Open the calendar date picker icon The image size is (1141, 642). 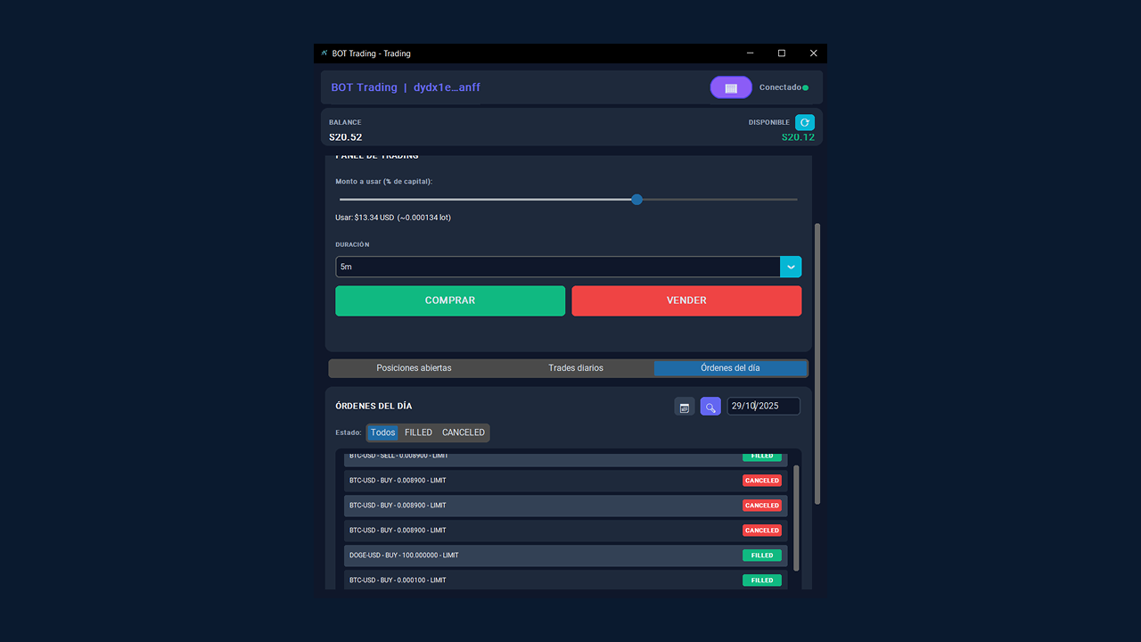coord(685,407)
